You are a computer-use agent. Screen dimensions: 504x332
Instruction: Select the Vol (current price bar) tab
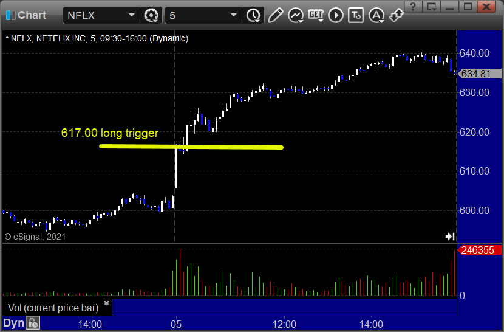[x=53, y=308]
